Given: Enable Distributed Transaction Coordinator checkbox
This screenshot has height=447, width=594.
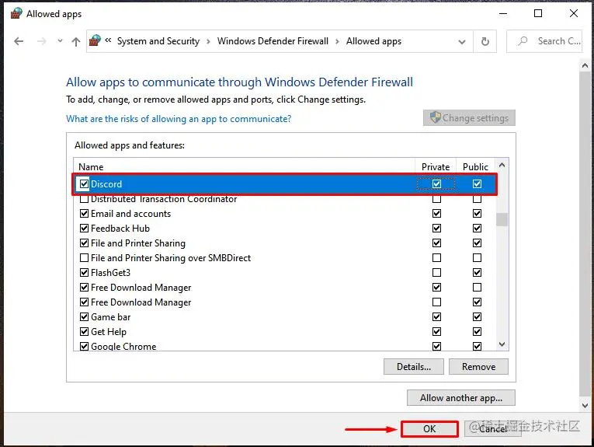Looking at the screenshot, I should 84,199.
